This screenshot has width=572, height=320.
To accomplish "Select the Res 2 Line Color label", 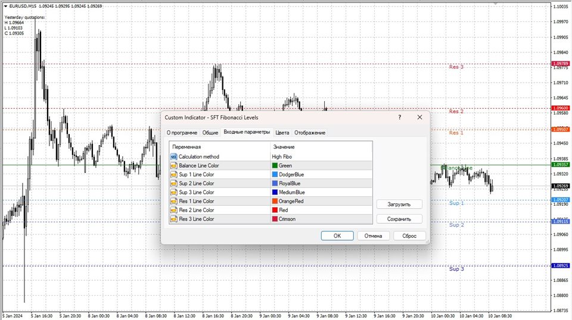I will point(196,210).
